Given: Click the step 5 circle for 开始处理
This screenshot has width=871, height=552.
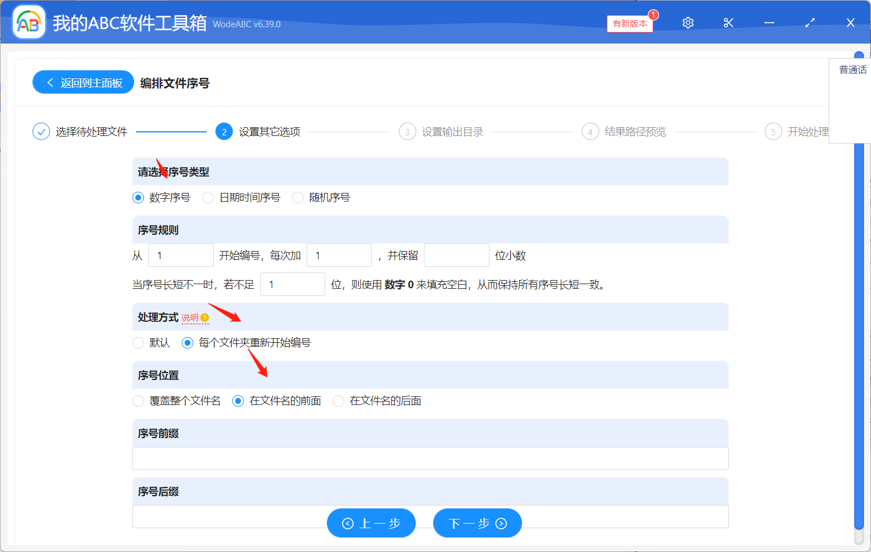Looking at the screenshot, I should pos(773,131).
